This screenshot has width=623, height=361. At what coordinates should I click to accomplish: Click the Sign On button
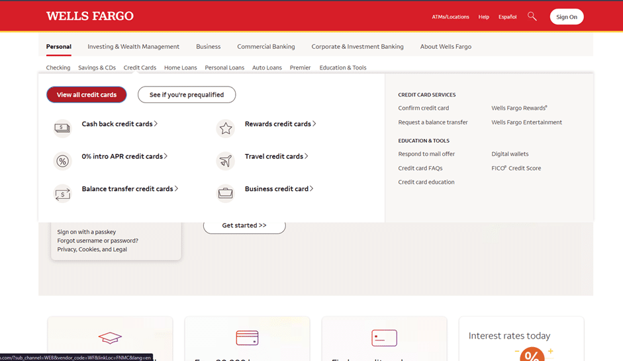pyautogui.click(x=567, y=17)
